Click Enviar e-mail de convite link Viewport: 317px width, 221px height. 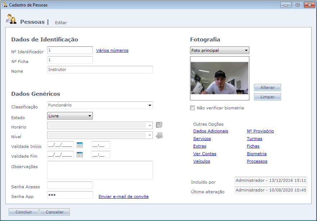coord(123,197)
